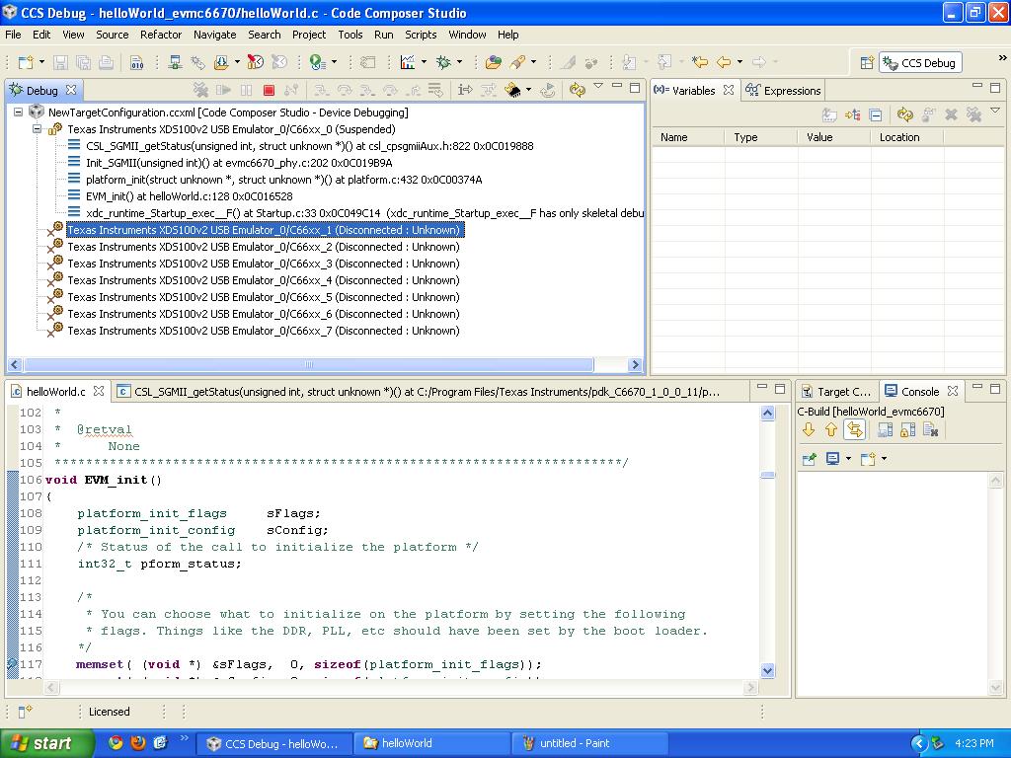Screen dimensions: 1011x758
Task: Select the EVM_init() stack frame at helloWorld.c:128
Action: point(189,196)
